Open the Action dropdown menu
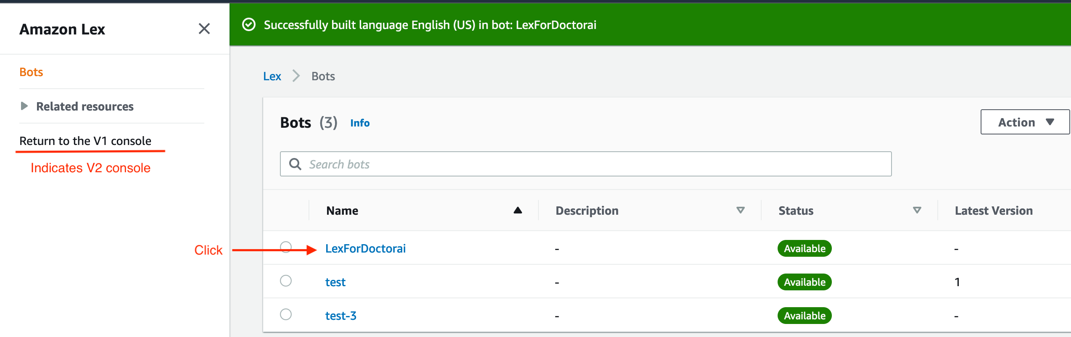Viewport: 1071px width, 337px height. (x=1025, y=122)
